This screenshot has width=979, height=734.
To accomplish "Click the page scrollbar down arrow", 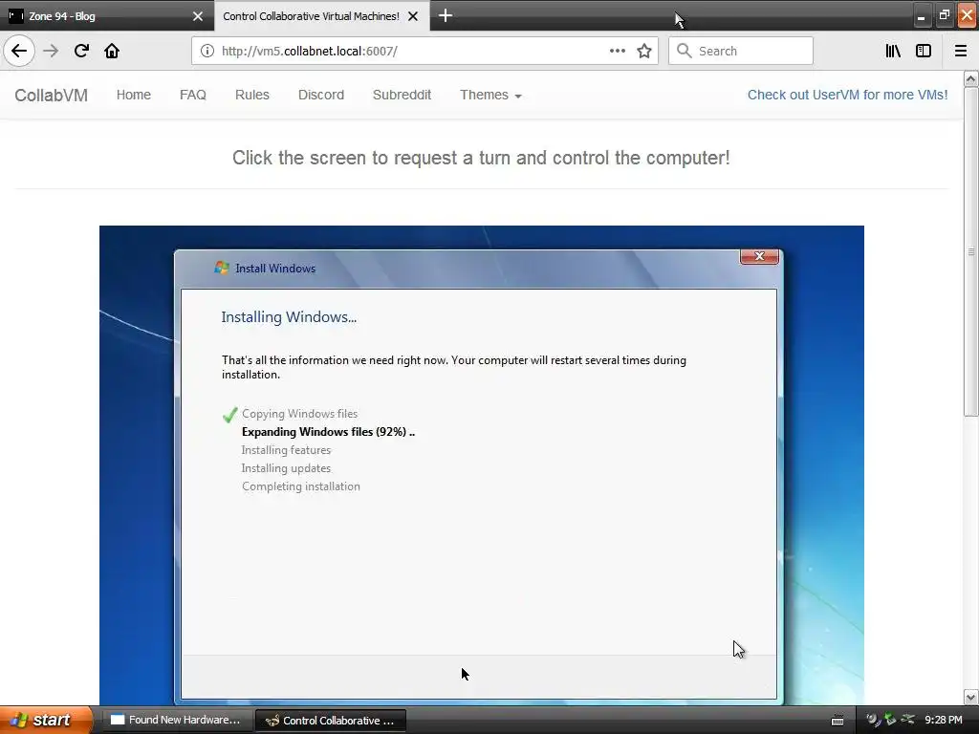I will [x=971, y=697].
